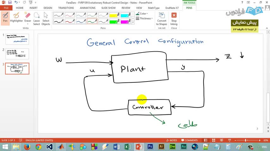Click ENGLISH (UNITED STATES) language indicator
The image size is (270, 151).
click(39, 140)
